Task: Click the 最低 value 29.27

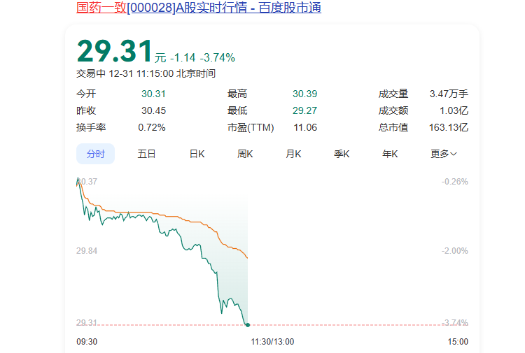Action: point(304,110)
